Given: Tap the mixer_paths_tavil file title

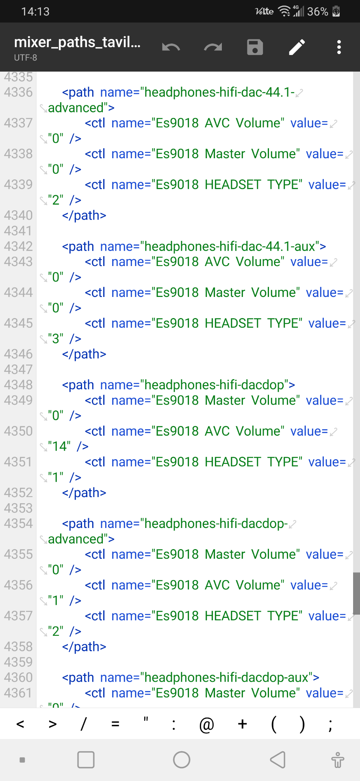Looking at the screenshot, I should (x=77, y=42).
